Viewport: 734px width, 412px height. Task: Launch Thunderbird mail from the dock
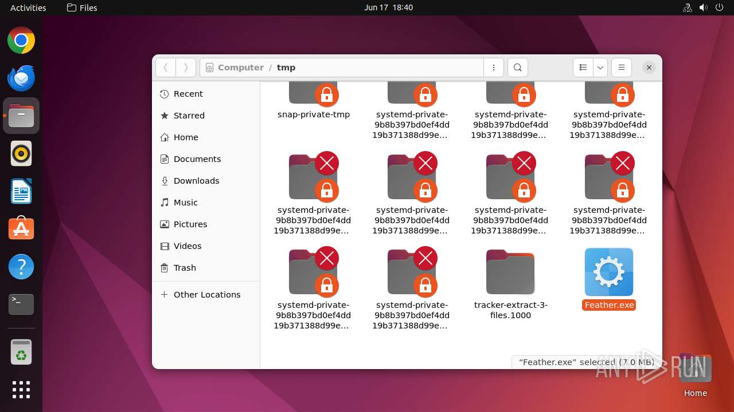tap(21, 78)
